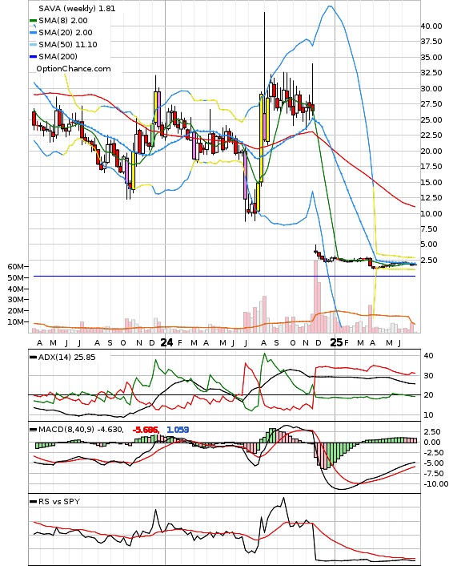Click the 50M volume axis label
Image resolution: width=453 pixels, height=566 pixels.
pyautogui.click(x=15, y=277)
